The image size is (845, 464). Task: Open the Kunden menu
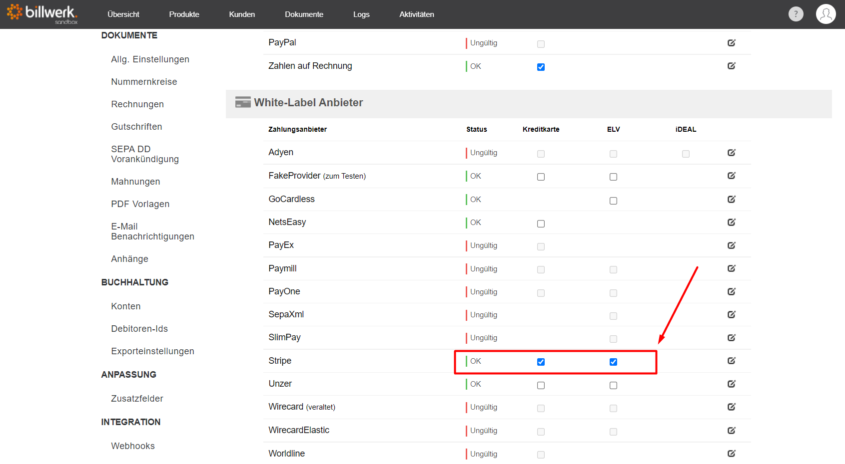tap(242, 14)
